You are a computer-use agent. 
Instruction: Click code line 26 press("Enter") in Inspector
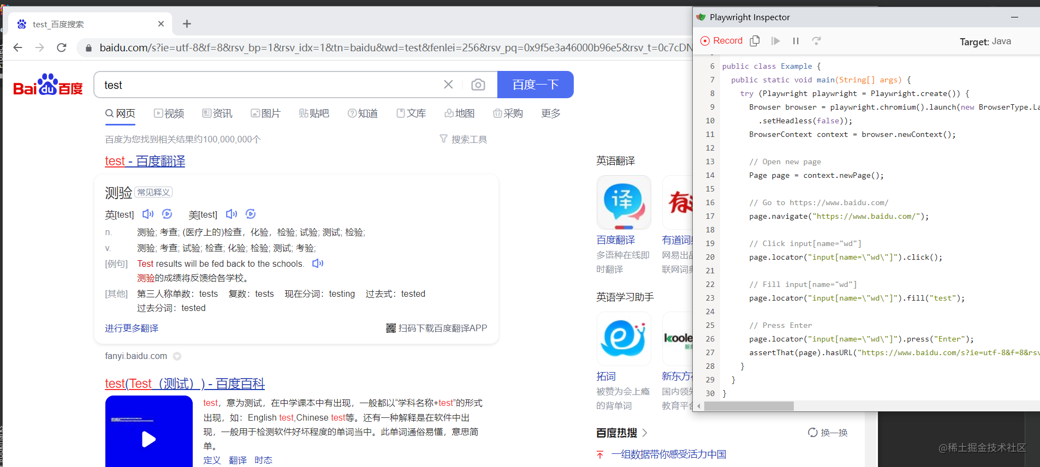[x=861, y=339]
